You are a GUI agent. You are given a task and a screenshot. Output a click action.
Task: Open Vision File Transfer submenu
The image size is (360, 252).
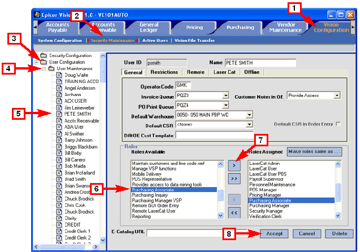click(x=195, y=40)
